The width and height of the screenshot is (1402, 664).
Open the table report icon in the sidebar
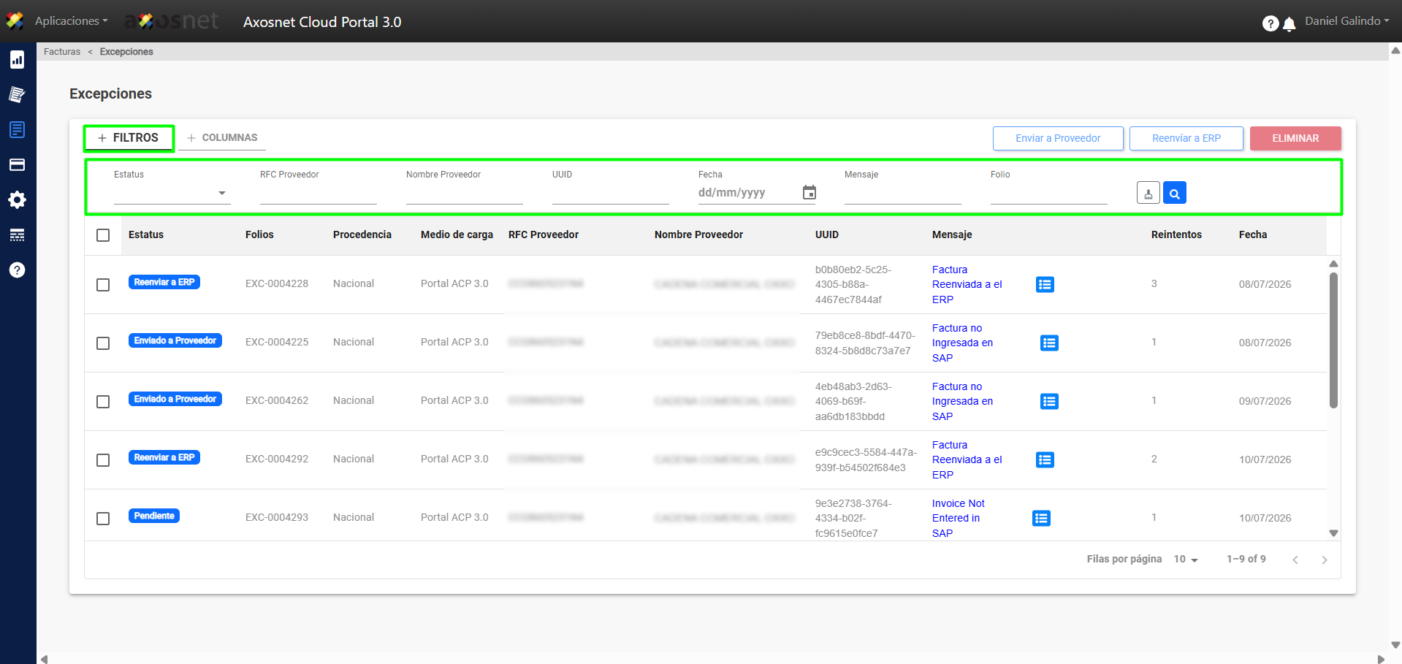[18, 234]
